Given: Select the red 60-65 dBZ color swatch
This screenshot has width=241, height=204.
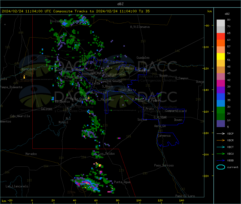Looking at the screenshot, I should tap(221, 36).
